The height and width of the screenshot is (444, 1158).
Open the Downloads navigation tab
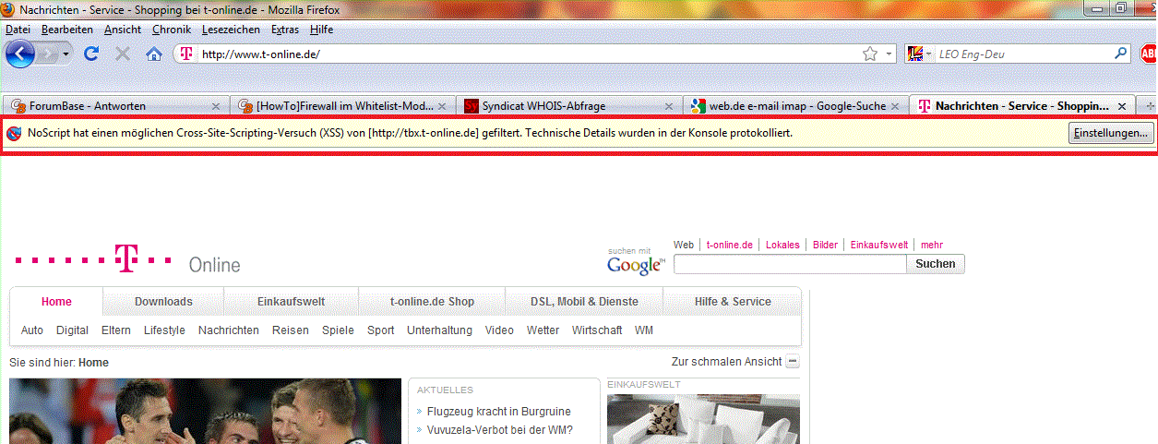[x=163, y=302]
